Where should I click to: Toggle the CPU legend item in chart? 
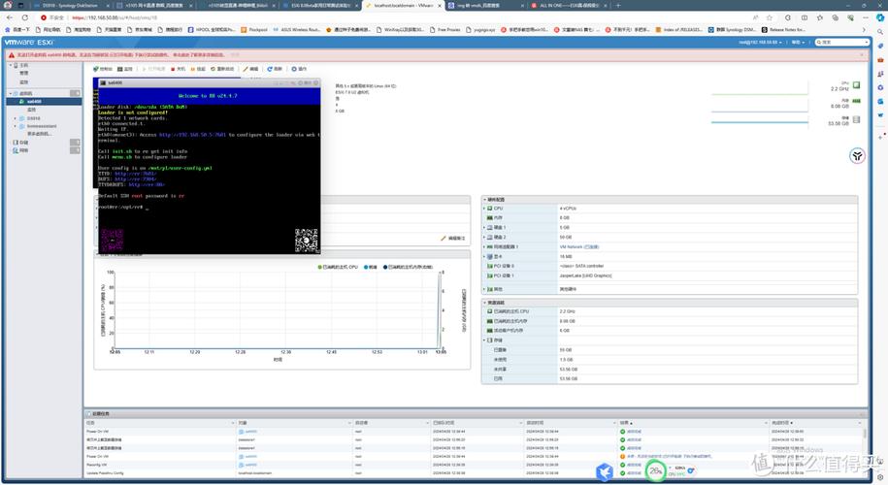coord(339,266)
